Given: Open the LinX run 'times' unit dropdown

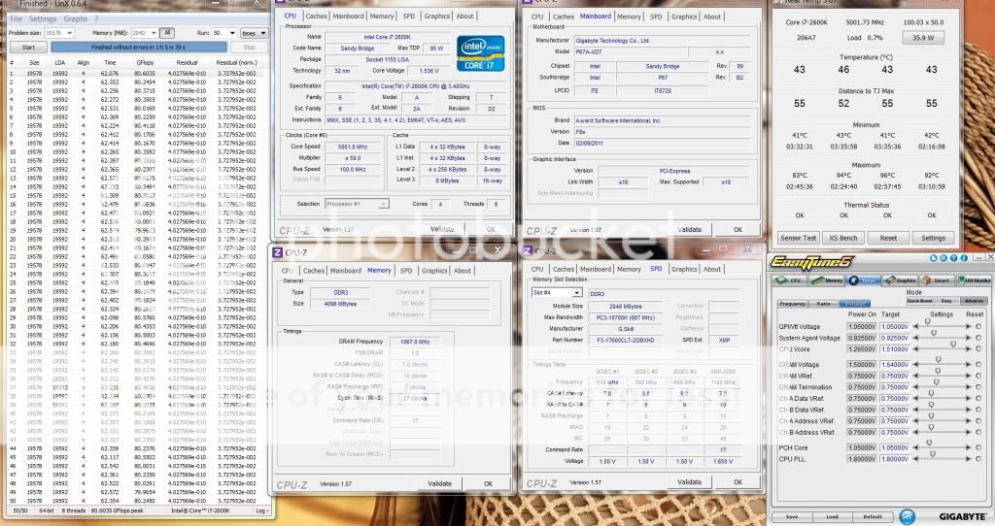Looking at the screenshot, I should (255, 32).
